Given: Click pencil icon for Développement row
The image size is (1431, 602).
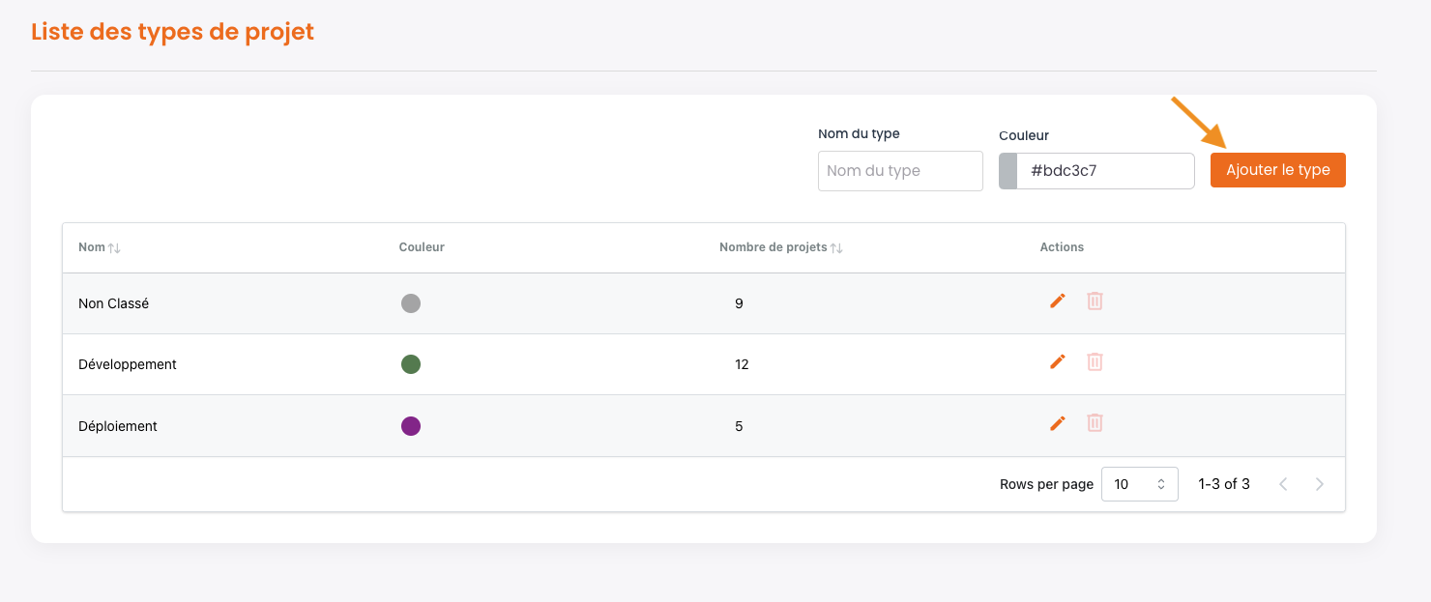Looking at the screenshot, I should (x=1057, y=362).
